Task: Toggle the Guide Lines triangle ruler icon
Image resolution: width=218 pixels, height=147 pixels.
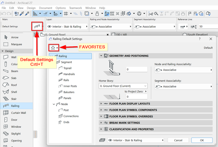Action: click(35, 14)
